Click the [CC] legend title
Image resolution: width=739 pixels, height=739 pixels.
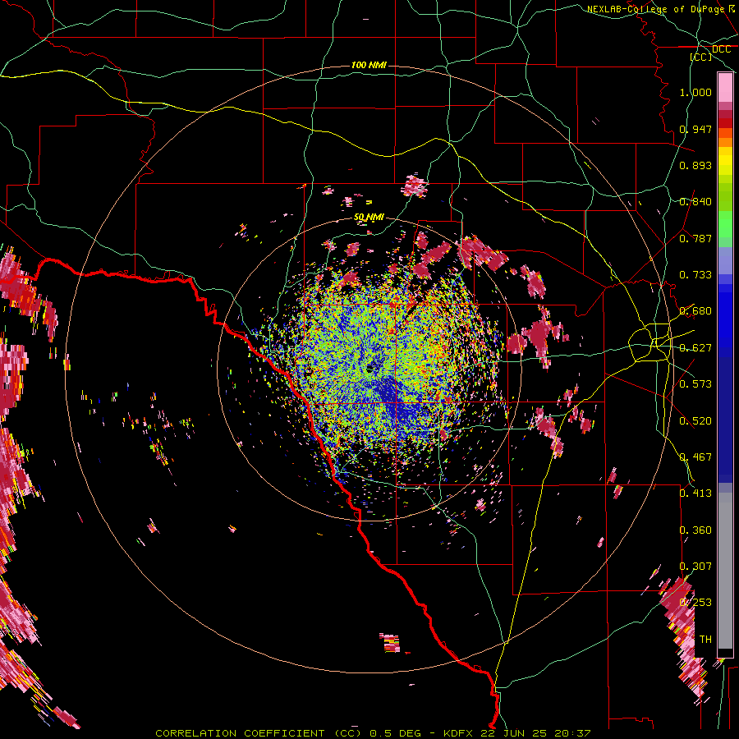pos(701,57)
